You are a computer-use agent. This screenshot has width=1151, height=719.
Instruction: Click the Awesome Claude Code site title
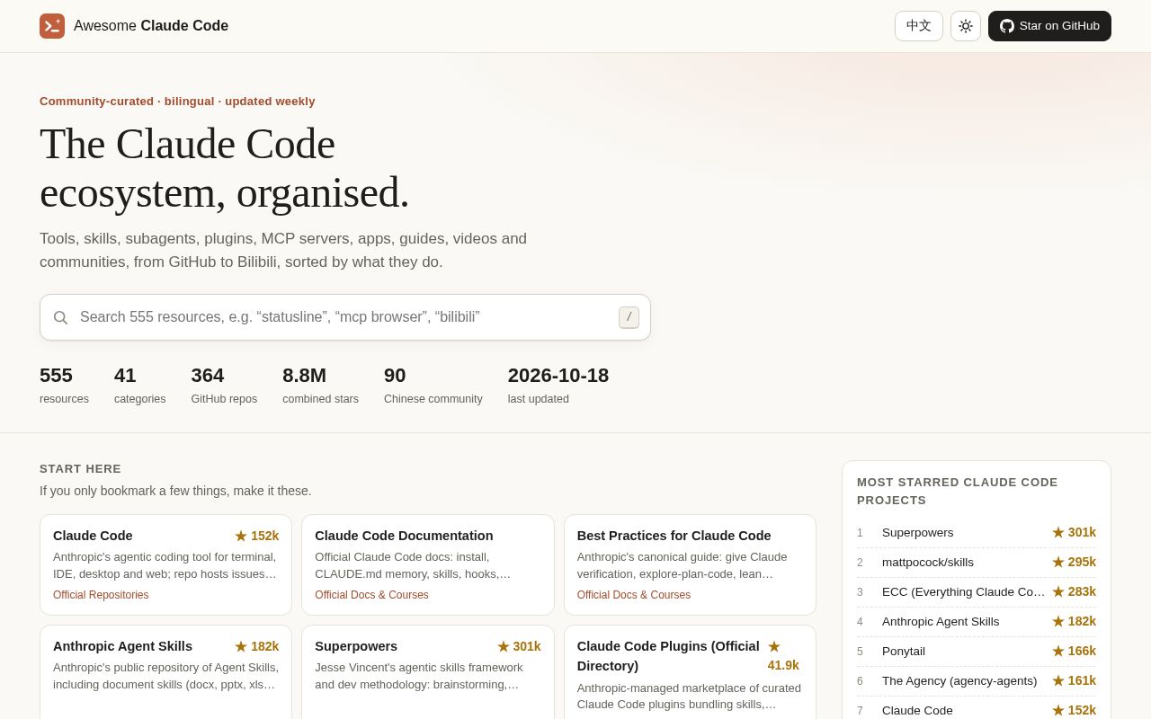click(x=151, y=26)
